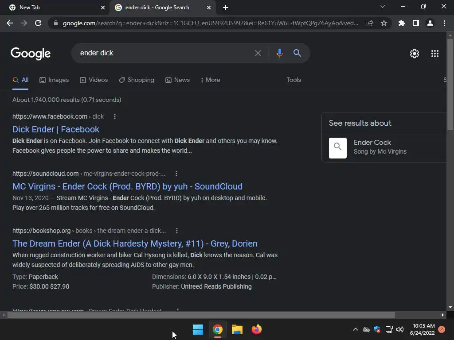
Task: Click the address bar URL
Action: pyautogui.click(x=211, y=23)
